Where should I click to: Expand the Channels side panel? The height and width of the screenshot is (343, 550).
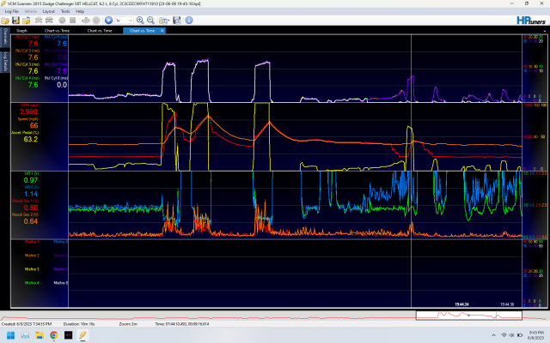point(4,37)
